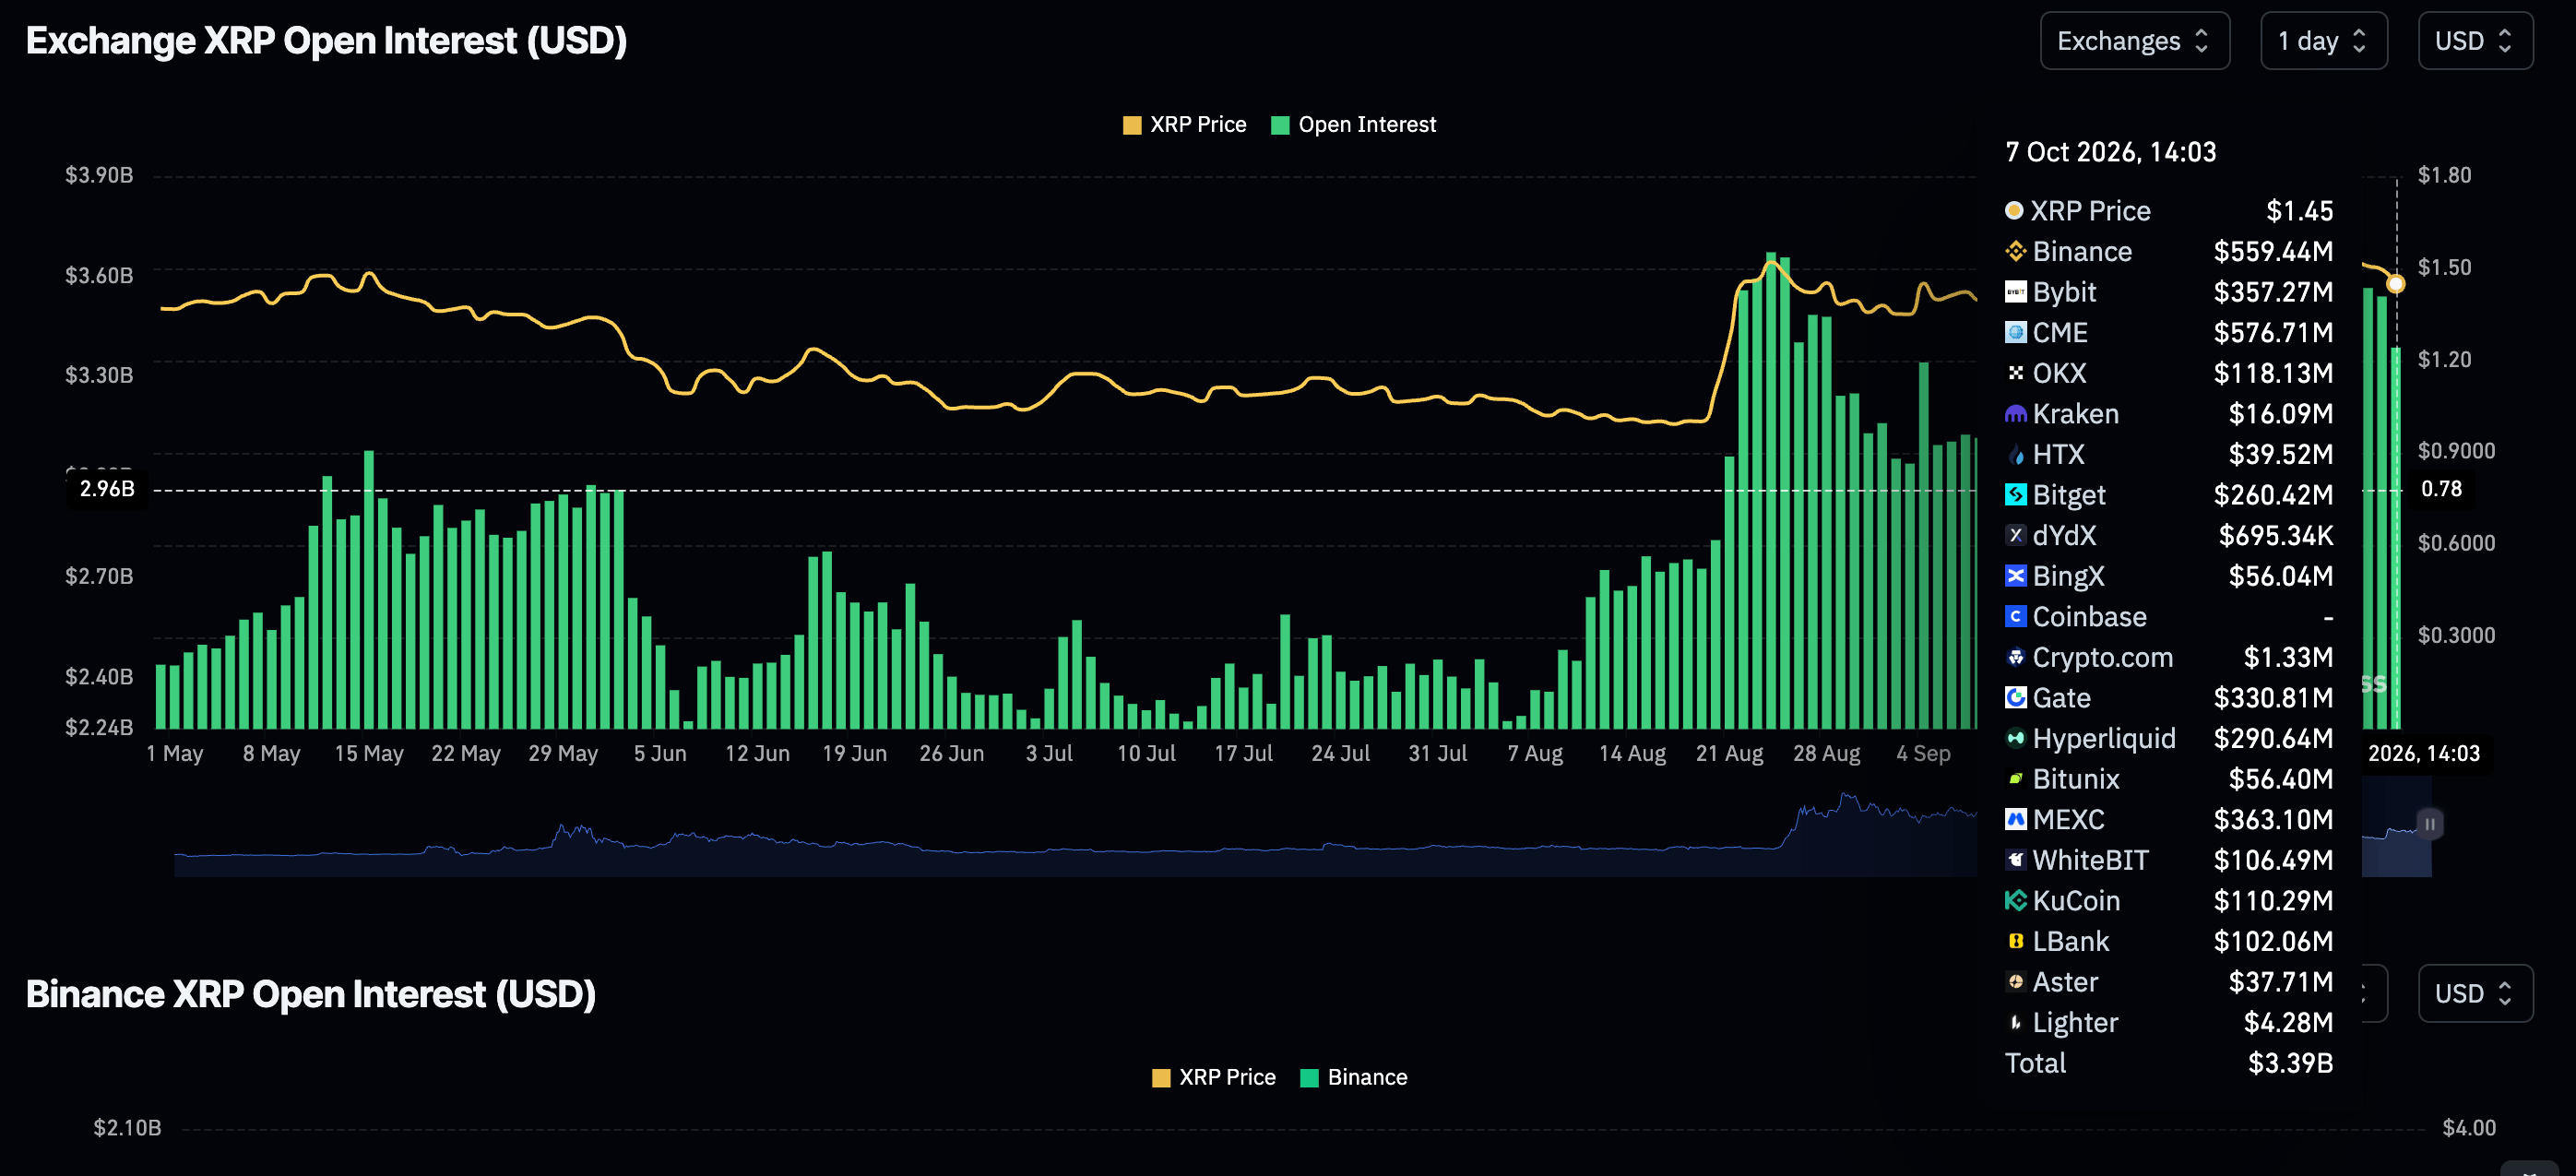This screenshot has width=2576, height=1176.
Task: Click the 2.96B crosshair axis label
Action: 107,489
